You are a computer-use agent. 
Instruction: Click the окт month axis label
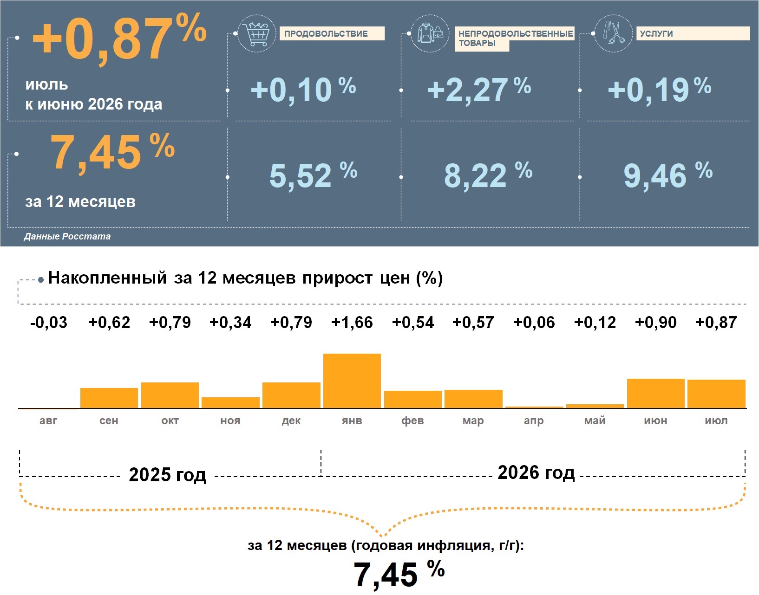170,420
